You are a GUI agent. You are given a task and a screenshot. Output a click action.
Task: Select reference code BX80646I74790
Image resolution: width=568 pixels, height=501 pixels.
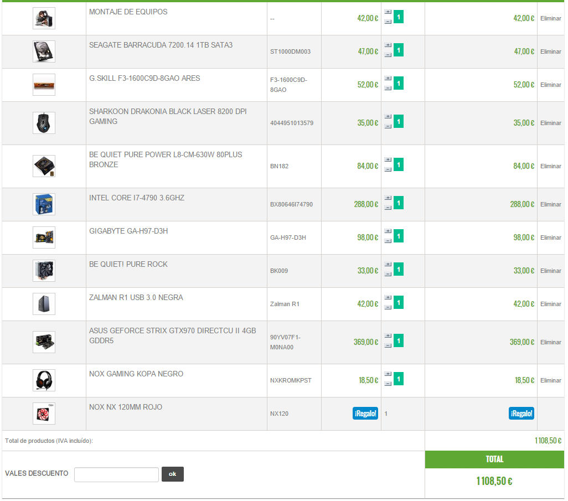pos(291,204)
